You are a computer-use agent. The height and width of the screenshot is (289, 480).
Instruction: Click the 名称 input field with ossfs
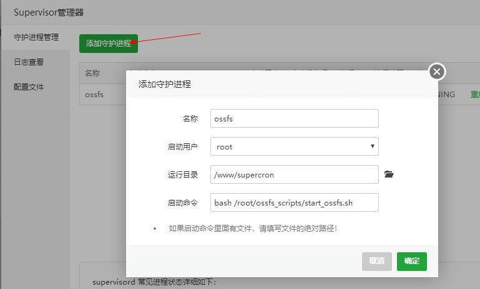pyautogui.click(x=295, y=118)
